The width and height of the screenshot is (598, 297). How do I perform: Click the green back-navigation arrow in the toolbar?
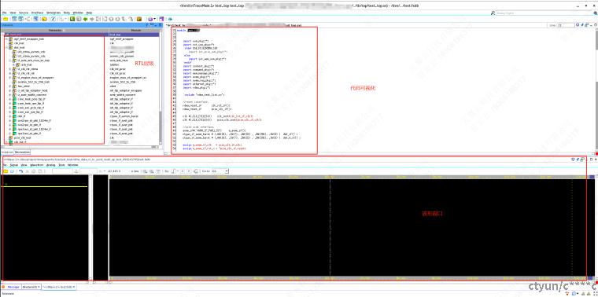tap(86, 19)
